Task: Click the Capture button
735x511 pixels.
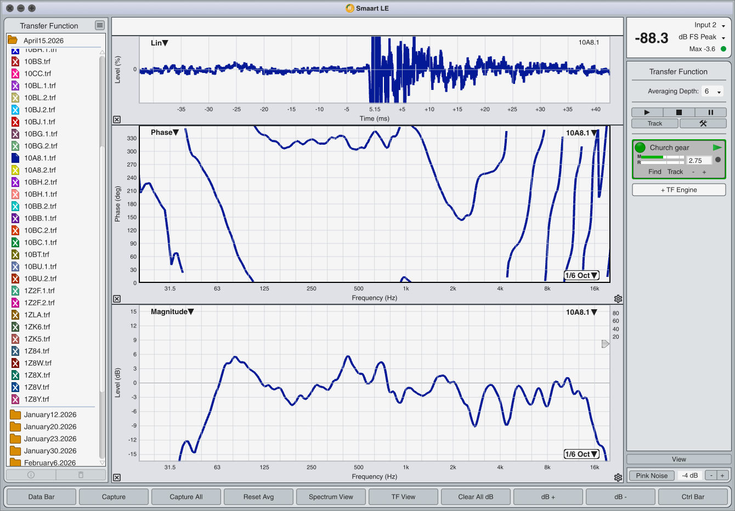Action: point(114,497)
